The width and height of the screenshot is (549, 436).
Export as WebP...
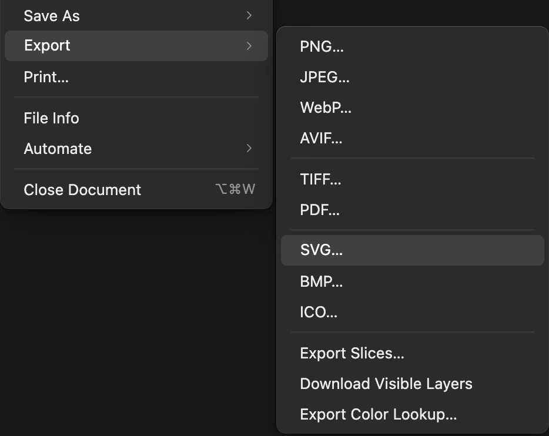[413, 108]
